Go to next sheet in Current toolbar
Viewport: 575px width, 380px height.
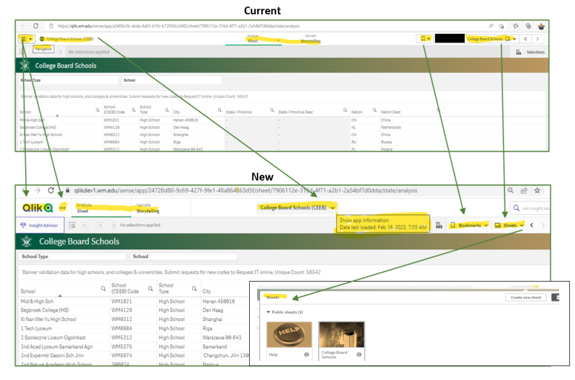pos(538,39)
